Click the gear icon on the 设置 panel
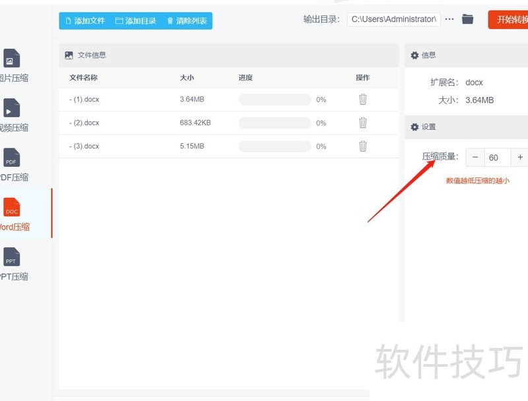Screen dimensions: 528x401 (416, 127)
